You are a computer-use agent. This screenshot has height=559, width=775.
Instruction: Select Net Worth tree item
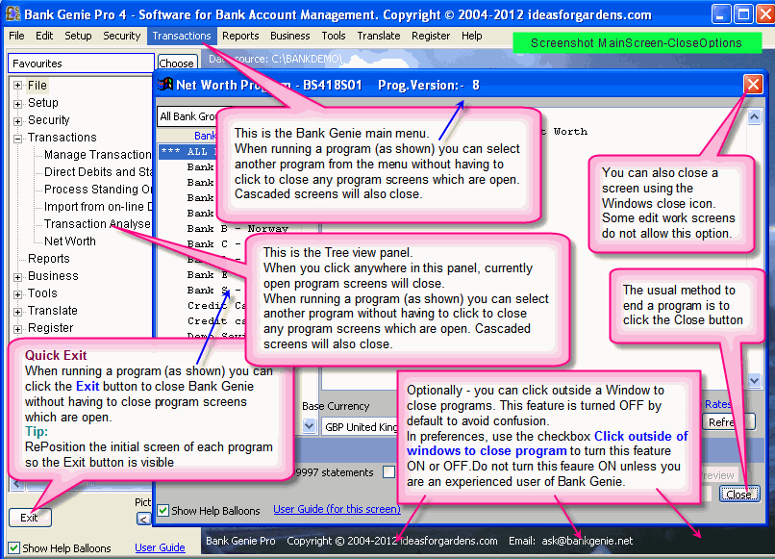point(69,241)
